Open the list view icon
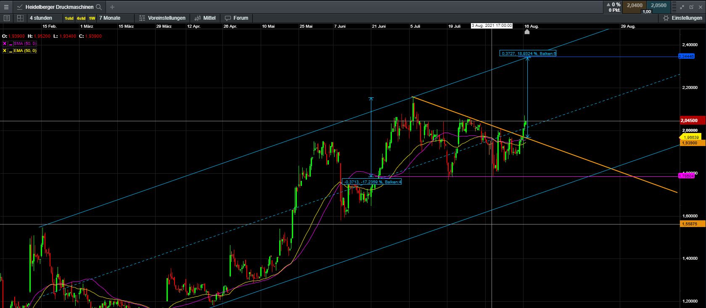This screenshot has width=706, height=308. coord(7,18)
